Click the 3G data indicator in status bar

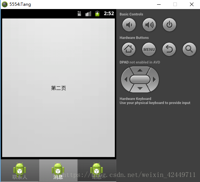[79, 13]
